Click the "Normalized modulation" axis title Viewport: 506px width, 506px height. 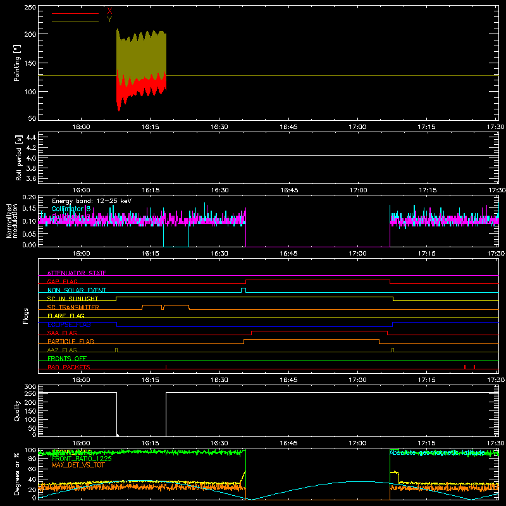(x=12, y=221)
